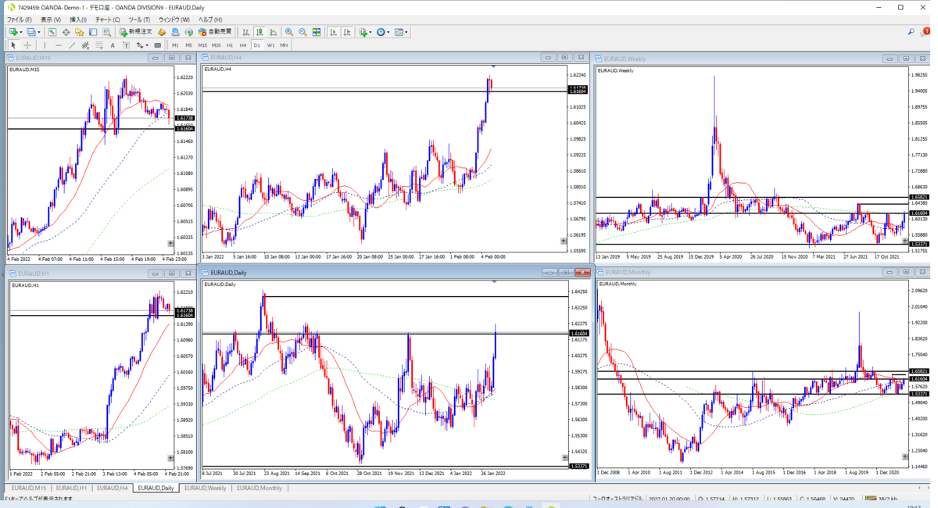Grab the chart shift marker on the Daily chart
This screenshot has height=508, width=938.
coord(493,281)
